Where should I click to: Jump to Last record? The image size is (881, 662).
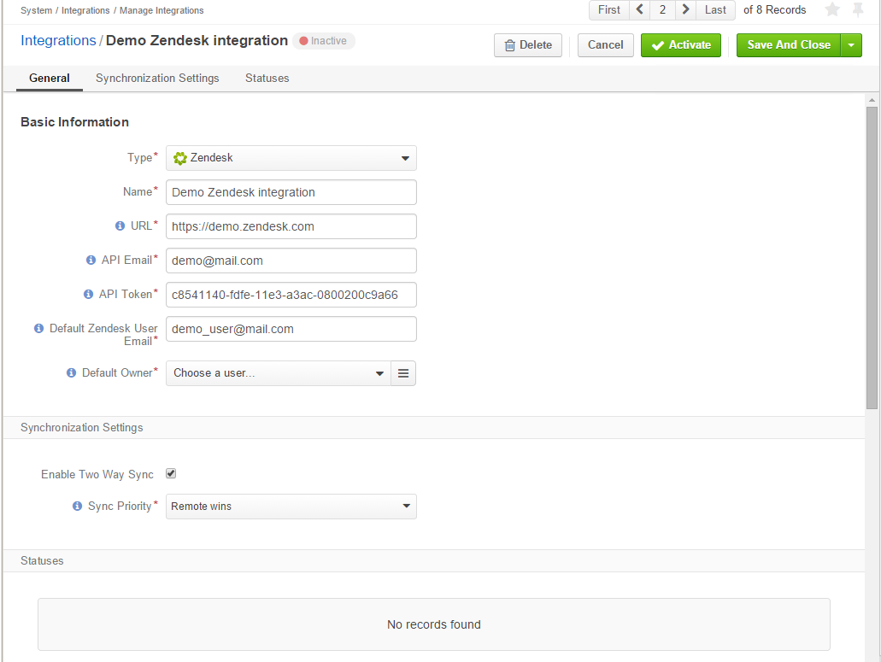[715, 9]
